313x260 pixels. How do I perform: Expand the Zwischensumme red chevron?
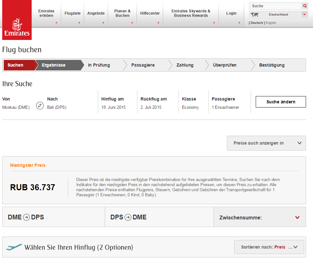pos(297,218)
